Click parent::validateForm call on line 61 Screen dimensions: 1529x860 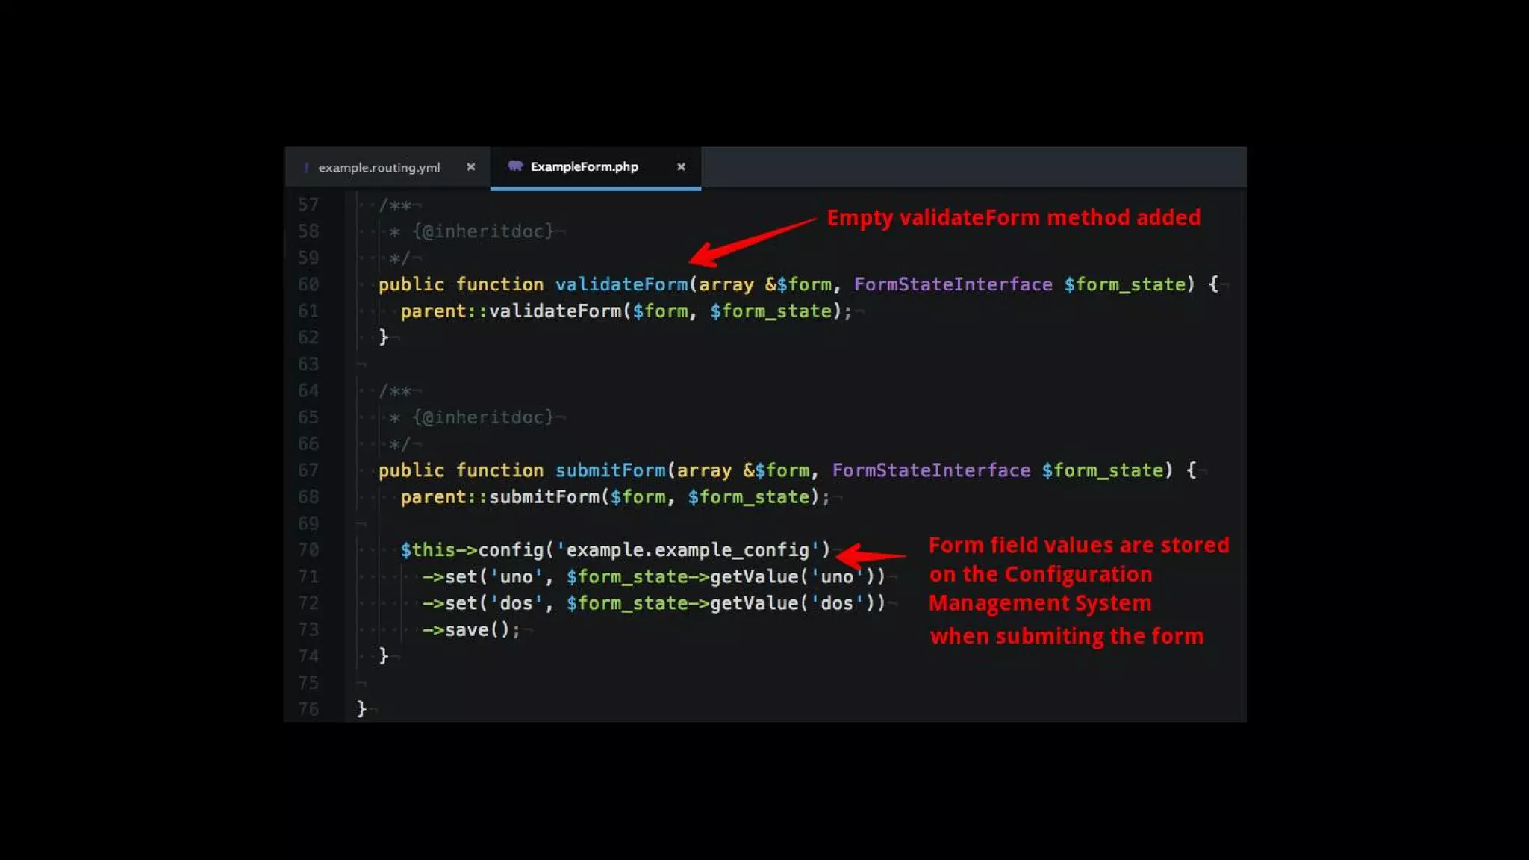[626, 311]
